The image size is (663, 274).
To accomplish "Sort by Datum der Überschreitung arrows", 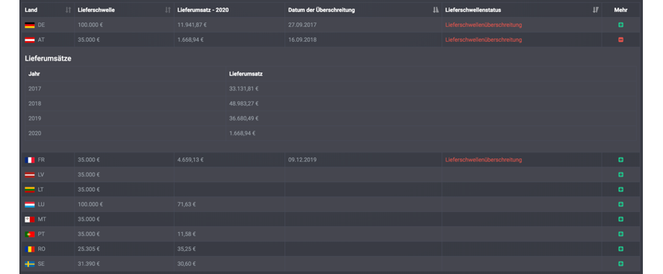I will (436, 10).
